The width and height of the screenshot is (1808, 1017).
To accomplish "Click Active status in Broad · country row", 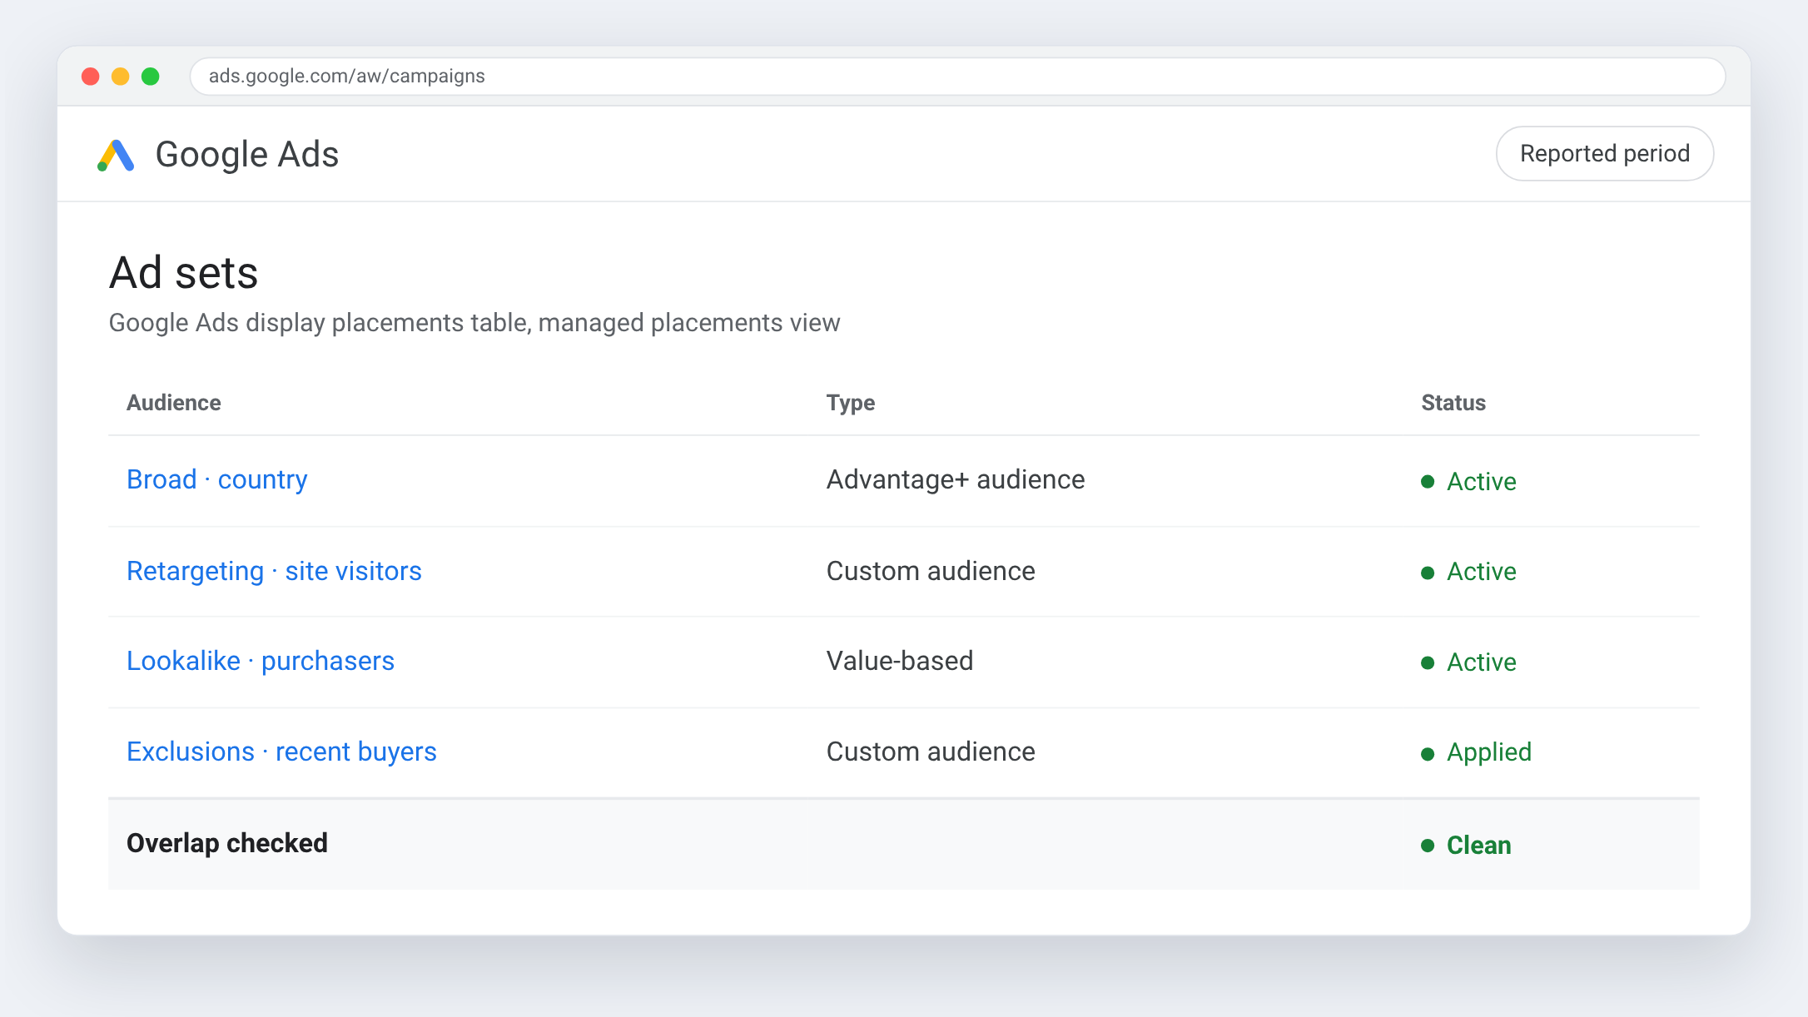I will tap(1468, 482).
